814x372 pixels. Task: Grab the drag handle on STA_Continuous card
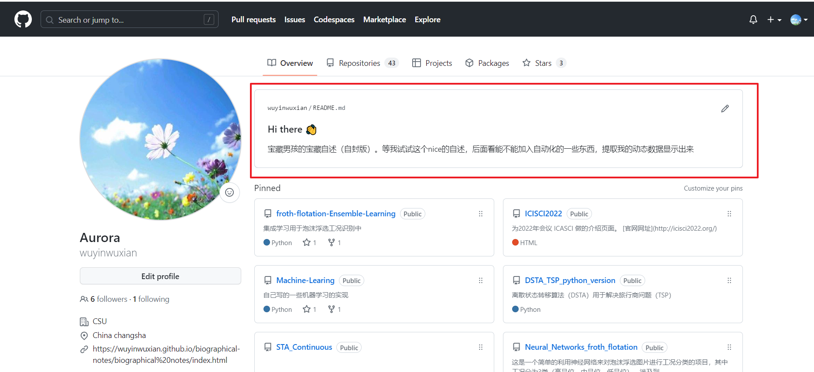pyautogui.click(x=480, y=347)
